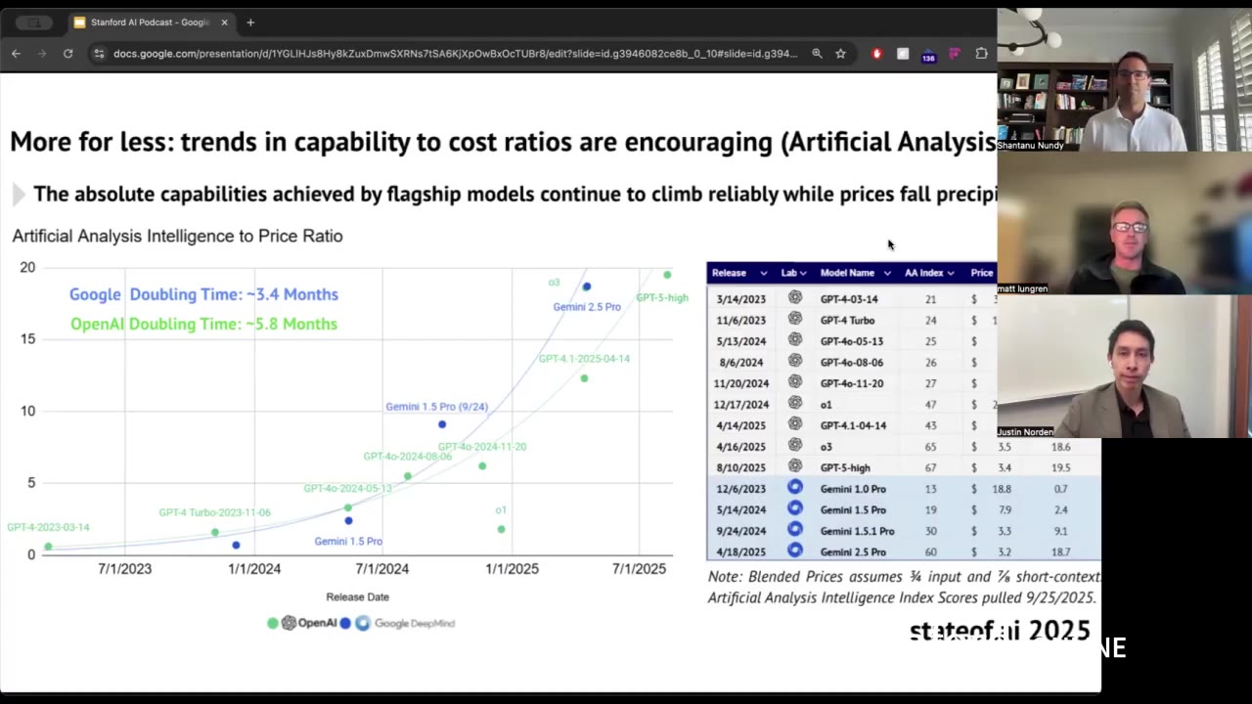Bookmark this page with the star icon
The width and height of the screenshot is (1252, 704).
pos(840,54)
